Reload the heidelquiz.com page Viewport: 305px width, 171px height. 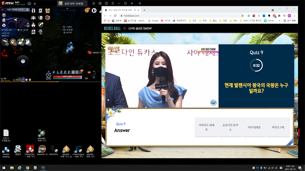115,16
